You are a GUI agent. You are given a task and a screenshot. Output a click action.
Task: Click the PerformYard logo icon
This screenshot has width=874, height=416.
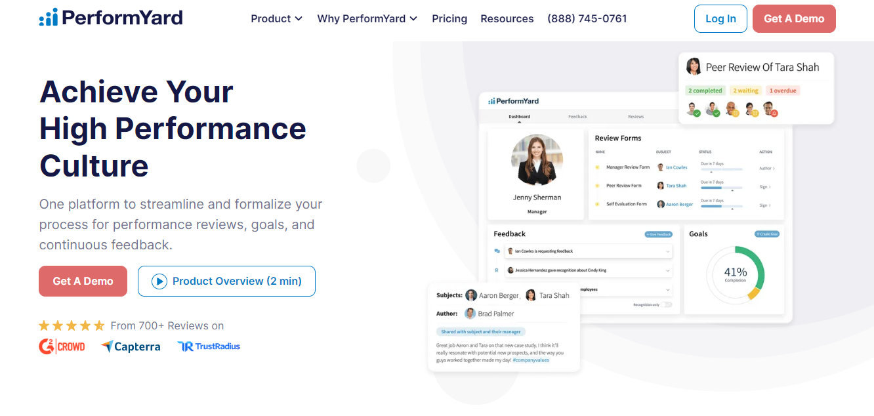49,17
